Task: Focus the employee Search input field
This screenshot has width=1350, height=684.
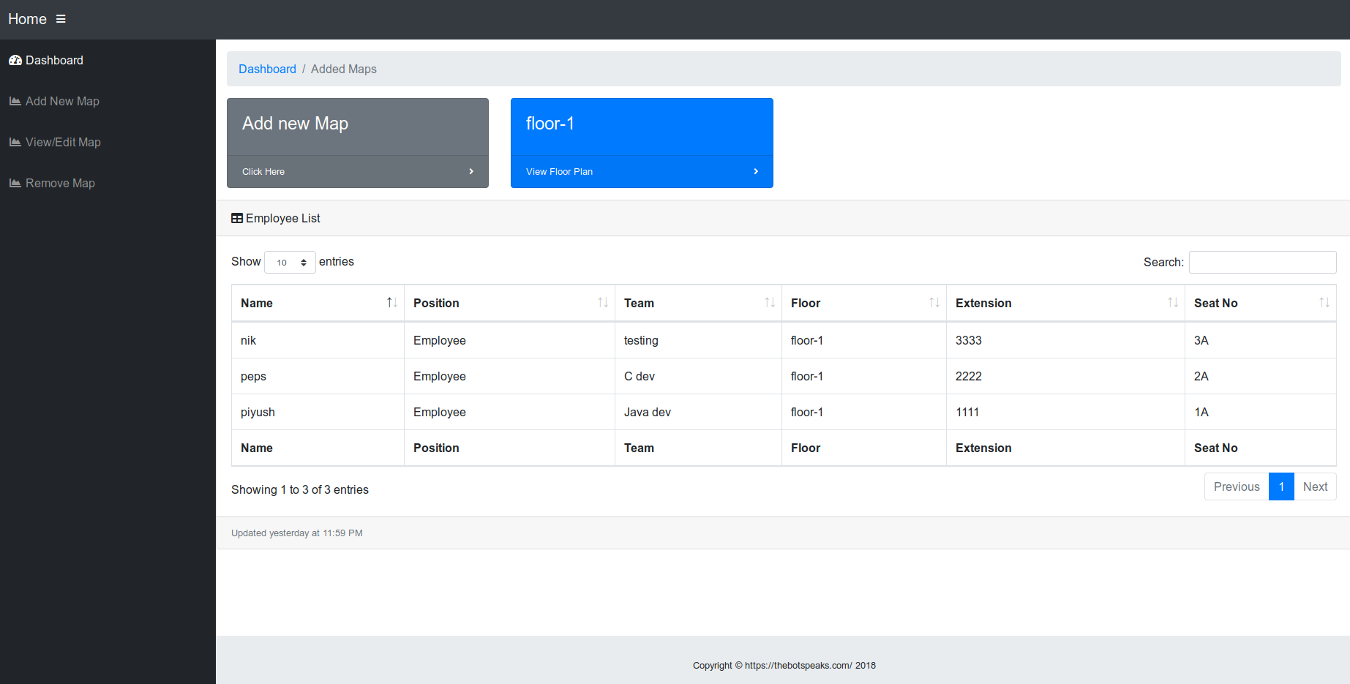Action: tap(1262, 263)
